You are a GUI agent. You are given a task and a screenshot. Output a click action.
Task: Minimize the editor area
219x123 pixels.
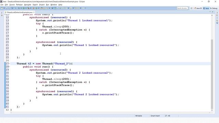pyautogui.click(x=210, y=12)
